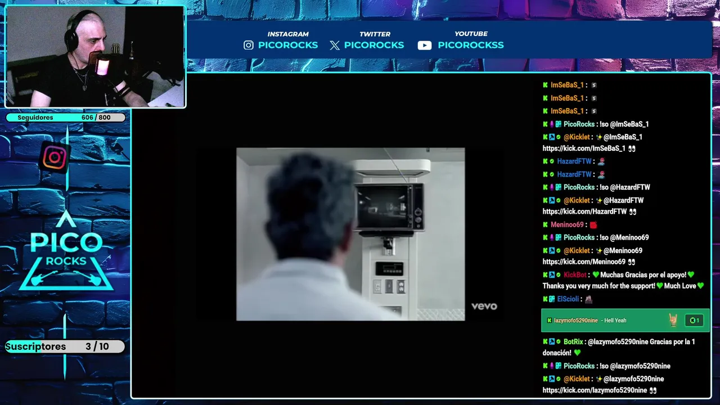
Task: Click the Instagram icon in the top banner
Action: pos(249,45)
